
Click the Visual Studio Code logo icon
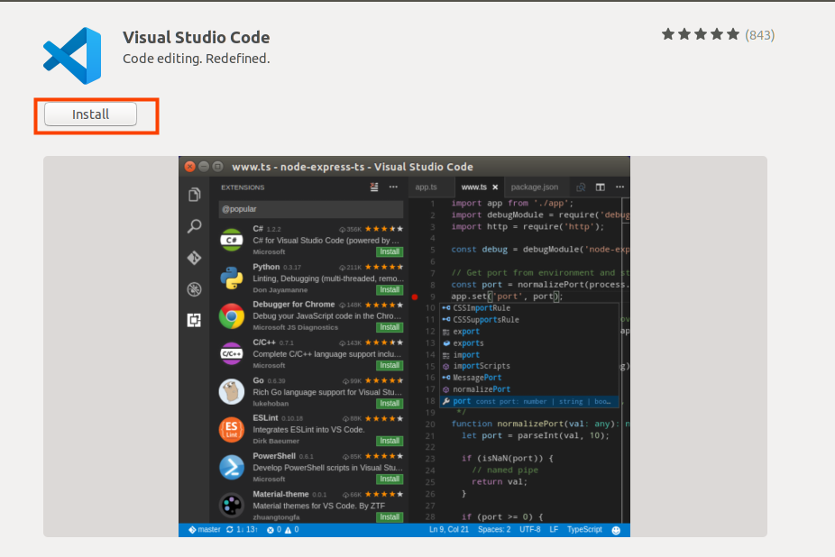[x=71, y=55]
